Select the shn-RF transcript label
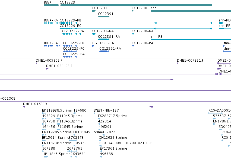This screenshot has width=231, height=158. (x=224, y=26)
